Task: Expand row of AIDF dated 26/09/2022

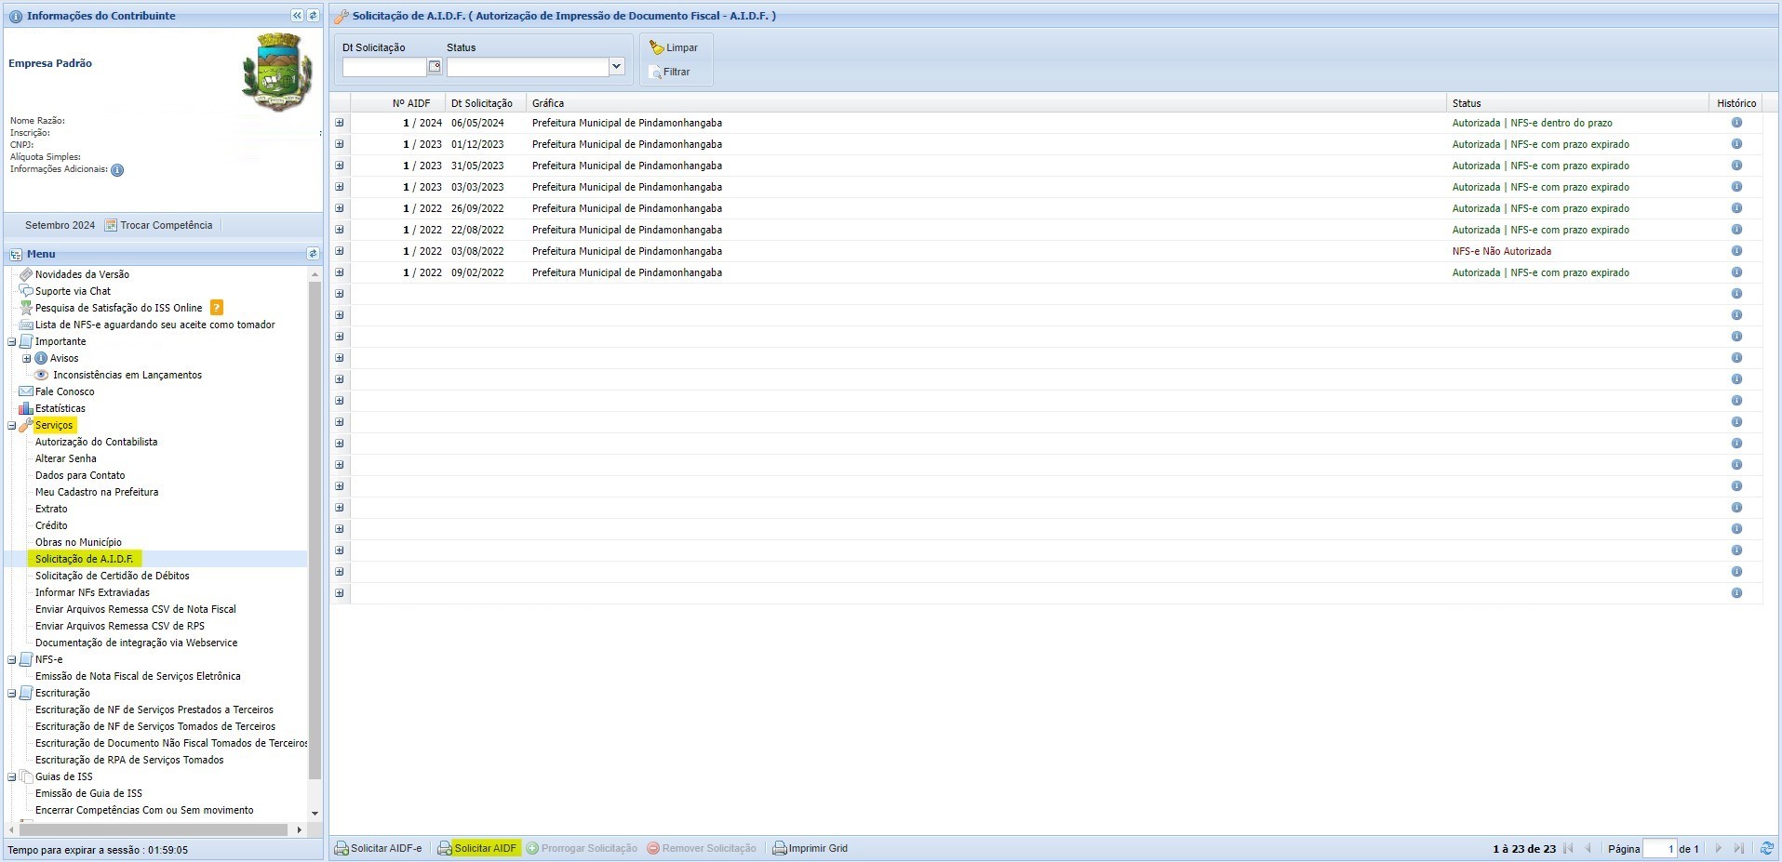Action: pos(340,208)
